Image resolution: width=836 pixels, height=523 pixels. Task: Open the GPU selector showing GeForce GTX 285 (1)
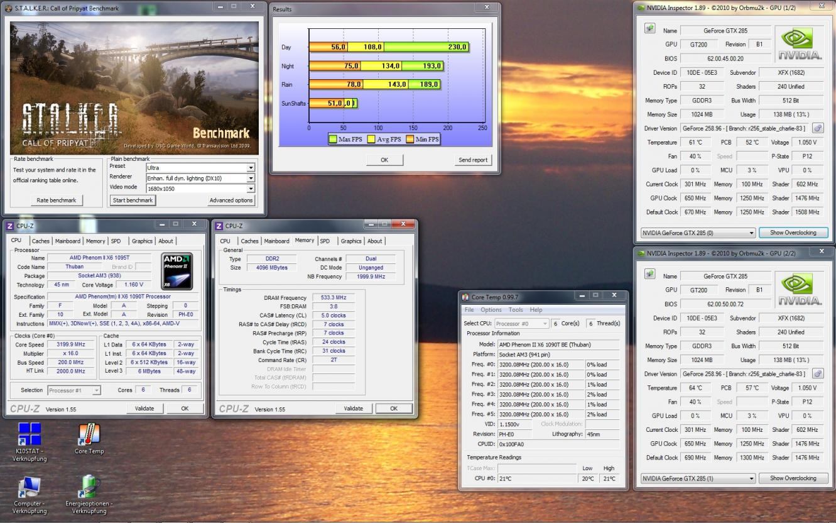pyautogui.click(x=697, y=478)
